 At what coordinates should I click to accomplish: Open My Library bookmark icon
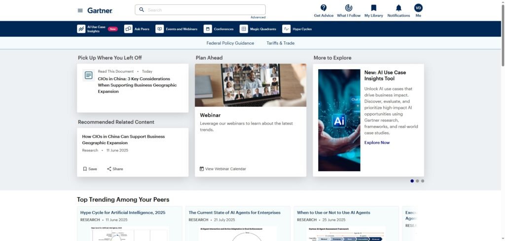tap(373, 8)
